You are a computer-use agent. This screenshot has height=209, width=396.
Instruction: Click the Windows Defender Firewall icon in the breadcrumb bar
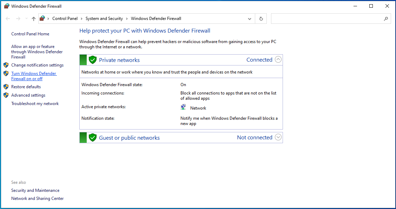pos(43,18)
